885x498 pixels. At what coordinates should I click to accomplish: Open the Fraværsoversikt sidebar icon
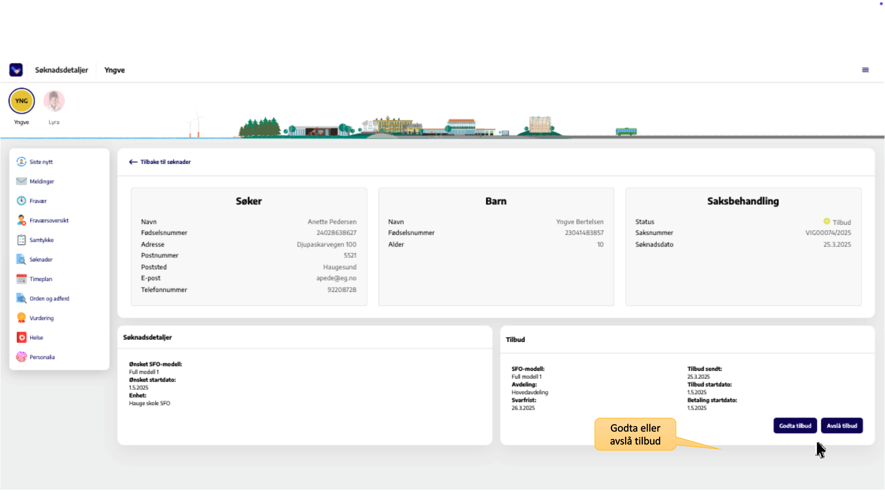(x=21, y=220)
